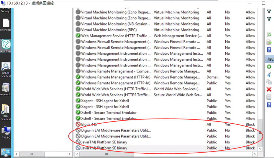Select Windows Remote Management - Compa... rule row
Image resolution: width=274 pixels, height=158 pixels.
(116, 71)
